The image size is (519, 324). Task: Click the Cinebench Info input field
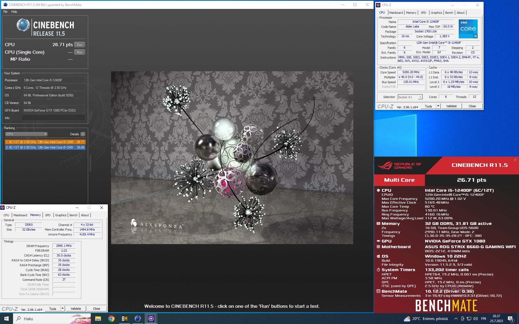[54, 118]
